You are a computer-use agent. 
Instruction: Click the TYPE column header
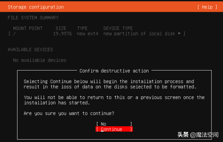[x=82, y=28]
